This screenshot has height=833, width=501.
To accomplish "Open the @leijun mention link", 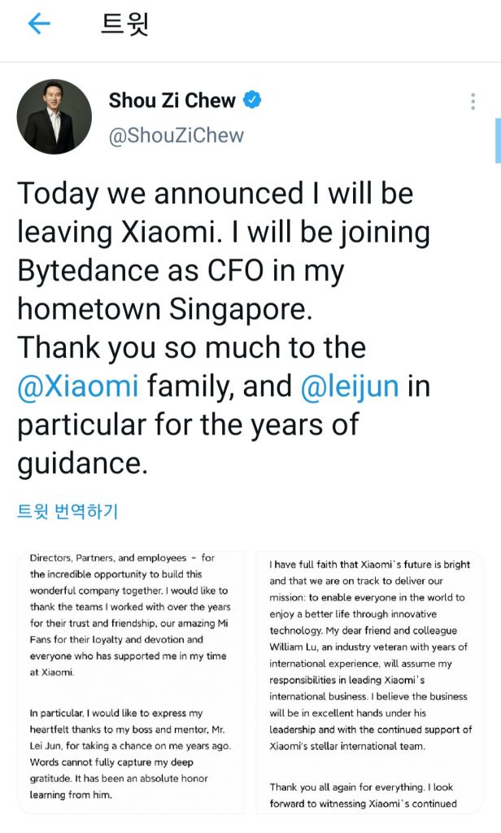I will 350,386.
